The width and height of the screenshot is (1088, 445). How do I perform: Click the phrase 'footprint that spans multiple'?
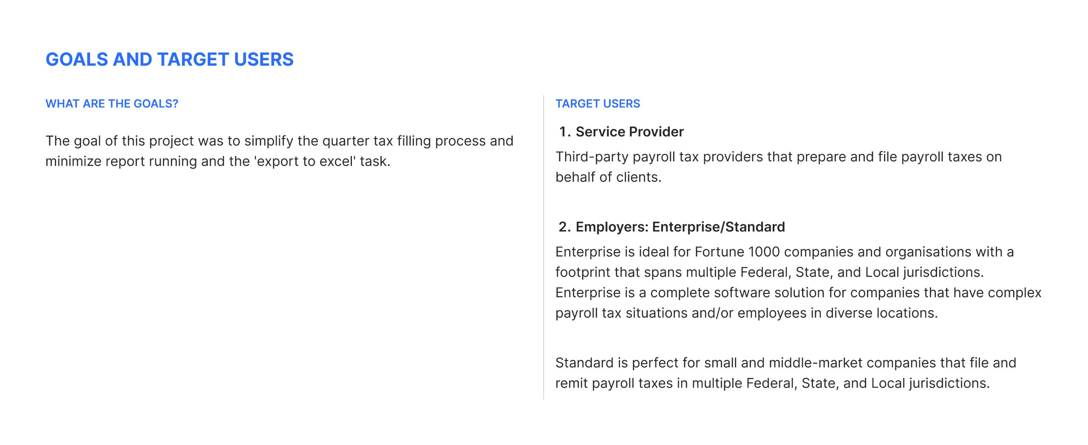[x=646, y=272]
